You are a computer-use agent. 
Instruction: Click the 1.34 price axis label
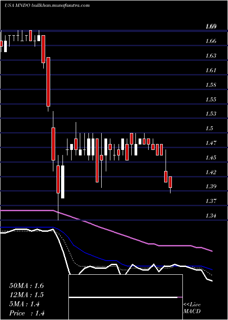(211, 216)
